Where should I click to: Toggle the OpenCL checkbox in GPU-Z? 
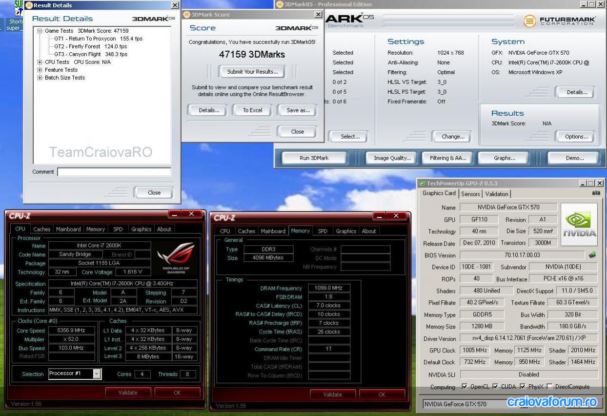(x=465, y=386)
